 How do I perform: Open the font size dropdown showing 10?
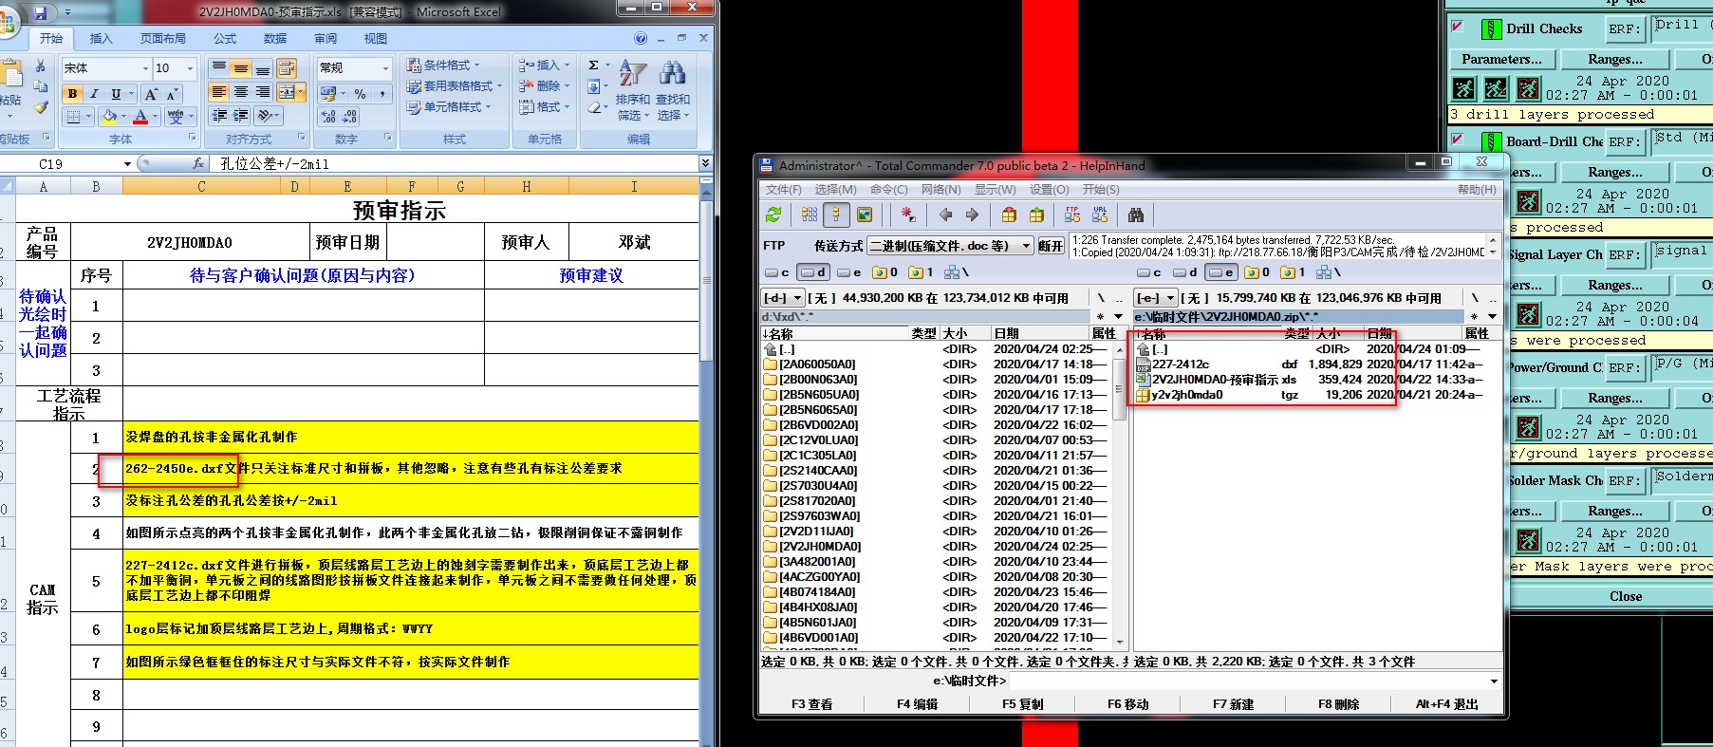tap(190, 68)
